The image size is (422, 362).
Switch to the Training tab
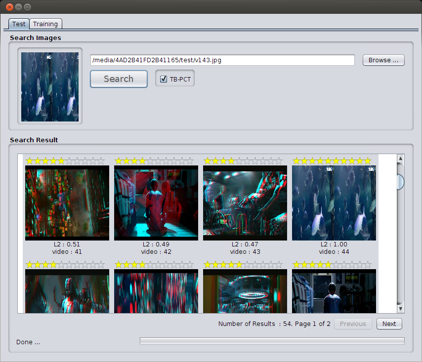(x=45, y=24)
